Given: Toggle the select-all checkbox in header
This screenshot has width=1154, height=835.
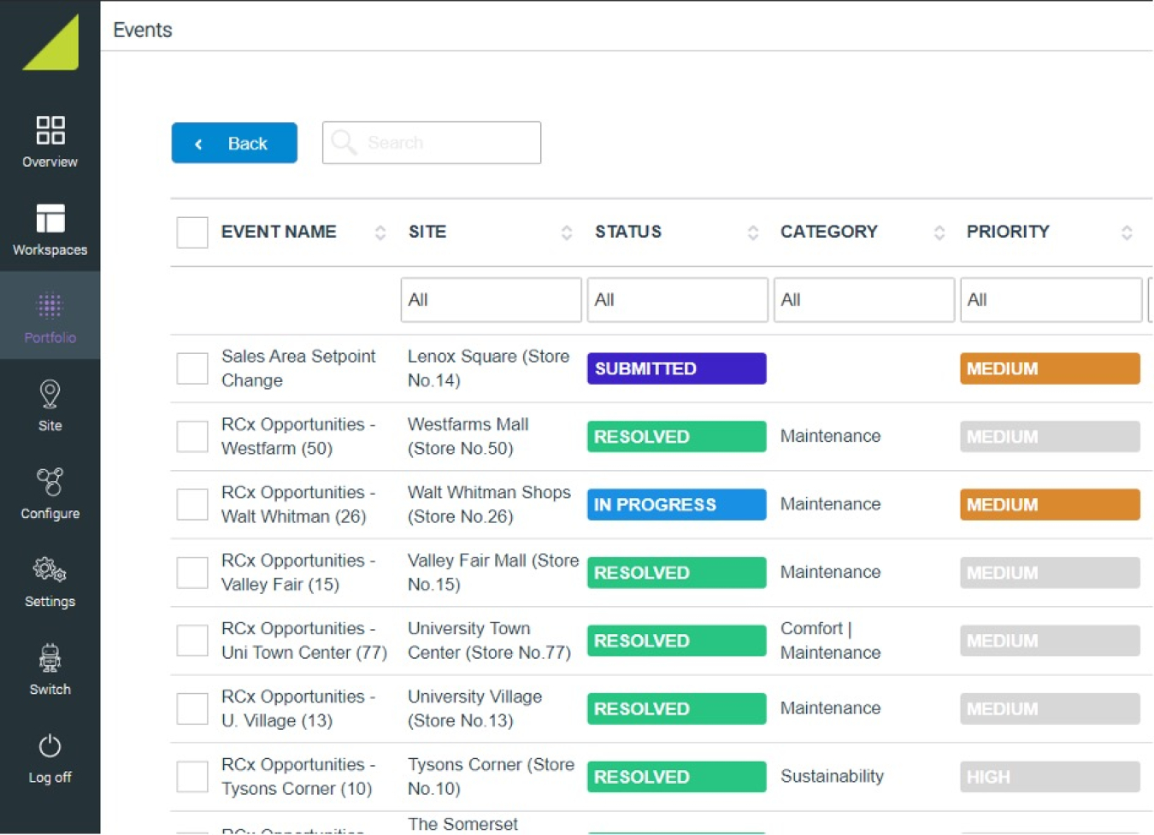Looking at the screenshot, I should pos(192,232).
